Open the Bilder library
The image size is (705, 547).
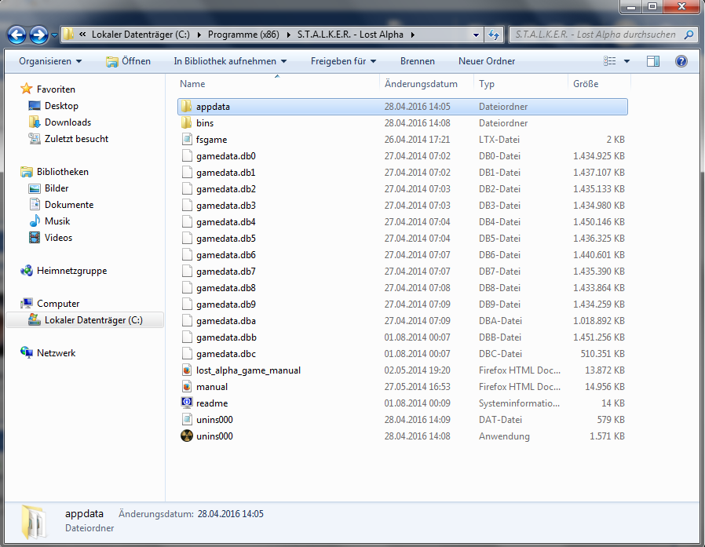(x=57, y=188)
